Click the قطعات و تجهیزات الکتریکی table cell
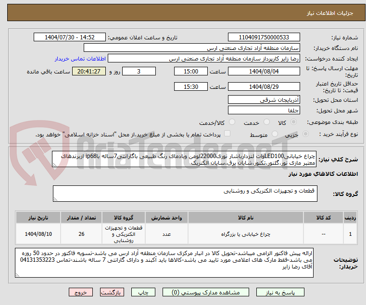 [124, 234]
